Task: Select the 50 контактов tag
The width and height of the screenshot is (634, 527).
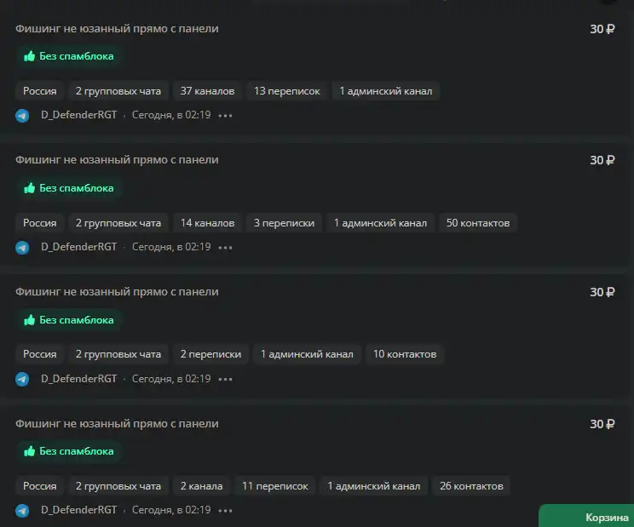Action: click(478, 223)
